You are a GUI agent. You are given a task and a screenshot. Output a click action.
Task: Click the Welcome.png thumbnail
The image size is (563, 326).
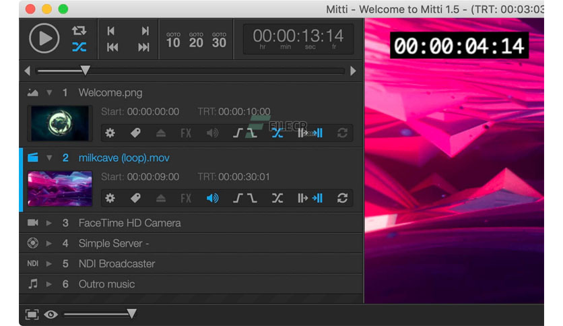click(x=60, y=123)
